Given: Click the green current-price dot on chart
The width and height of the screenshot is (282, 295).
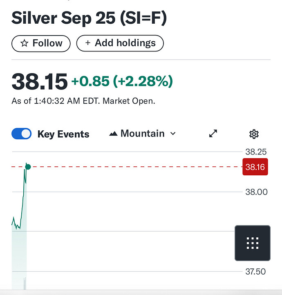Looking at the screenshot, I should click(28, 167).
